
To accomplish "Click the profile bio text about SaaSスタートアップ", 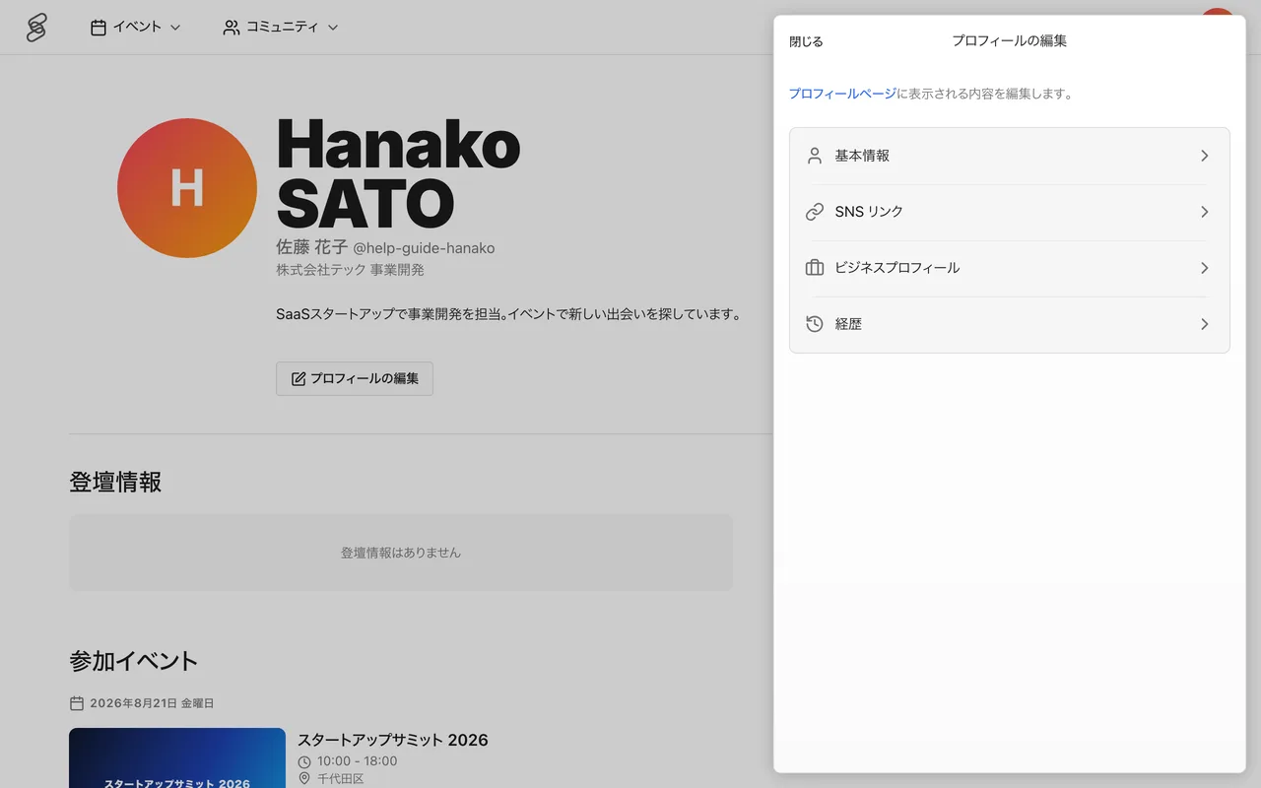I will pos(508,314).
